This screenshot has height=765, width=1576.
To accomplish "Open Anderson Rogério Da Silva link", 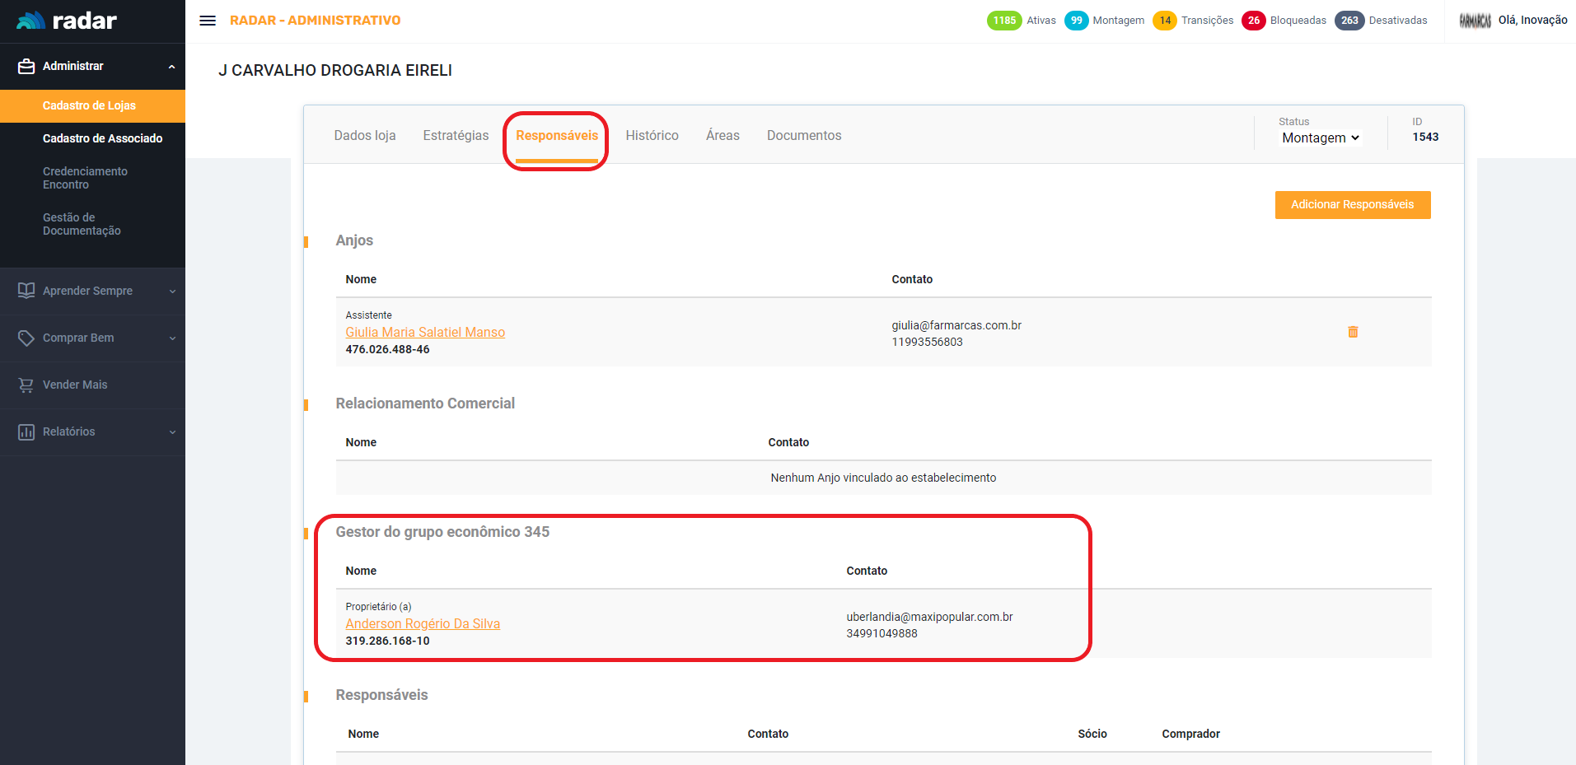I will pos(423,623).
